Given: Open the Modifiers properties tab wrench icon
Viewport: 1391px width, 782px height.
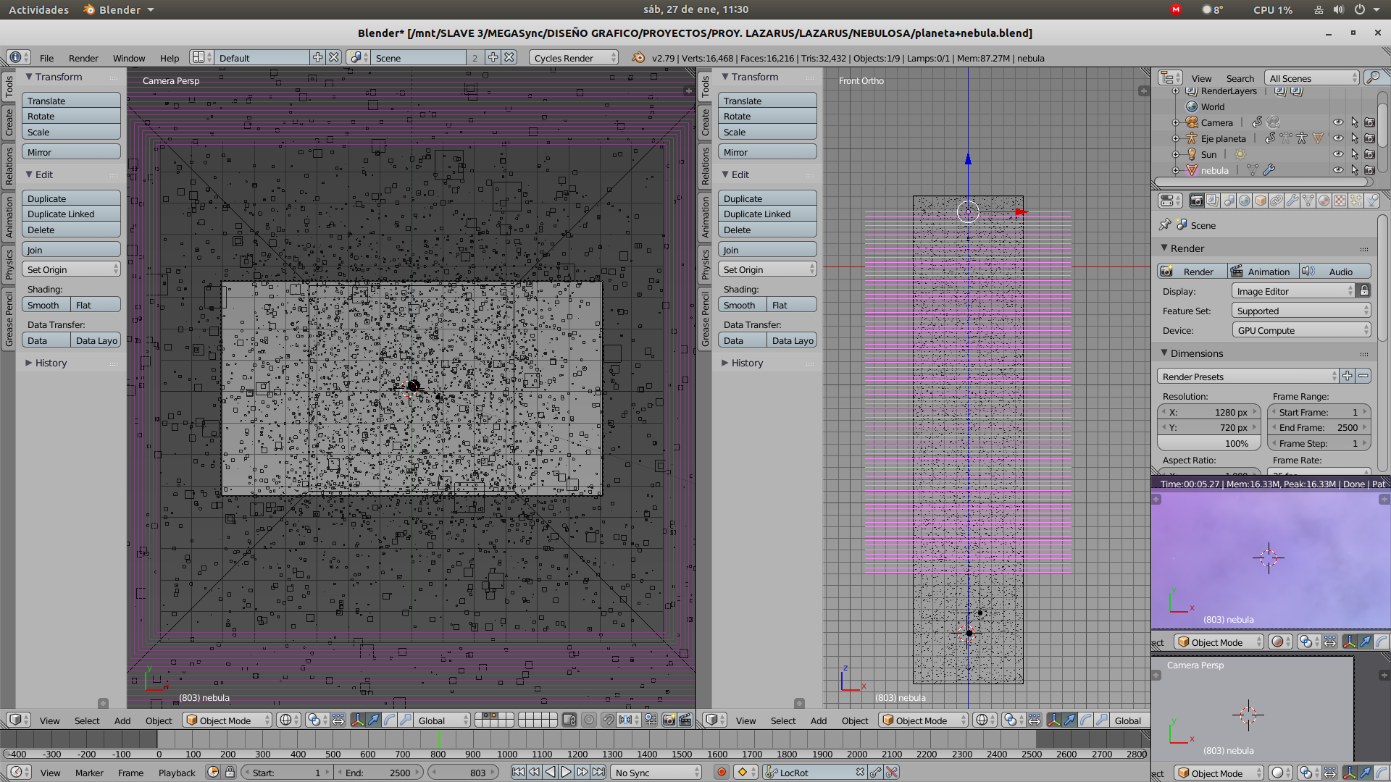Looking at the screenshot, I should tap(1292, 201).
